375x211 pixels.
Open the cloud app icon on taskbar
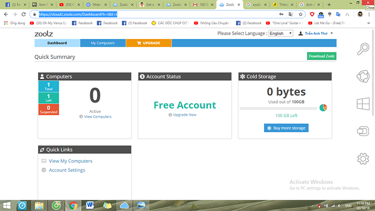[x=124, y=205]
